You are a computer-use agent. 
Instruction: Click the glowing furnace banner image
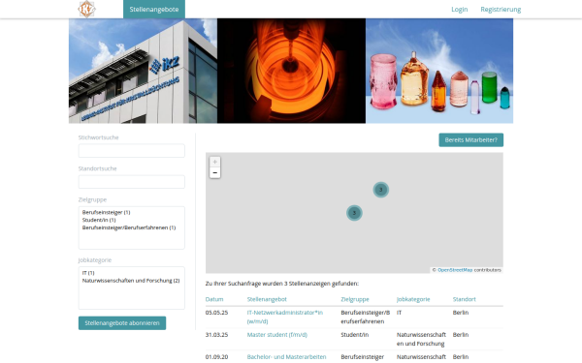pyautogui.click(x=291, y=71)
